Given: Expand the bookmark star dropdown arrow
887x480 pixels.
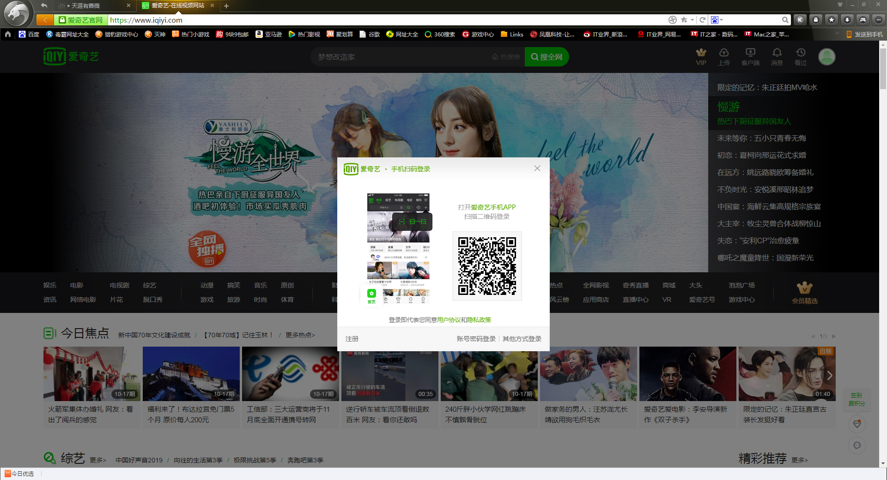Looking at the screenshot, I should [x=692, y=20].
